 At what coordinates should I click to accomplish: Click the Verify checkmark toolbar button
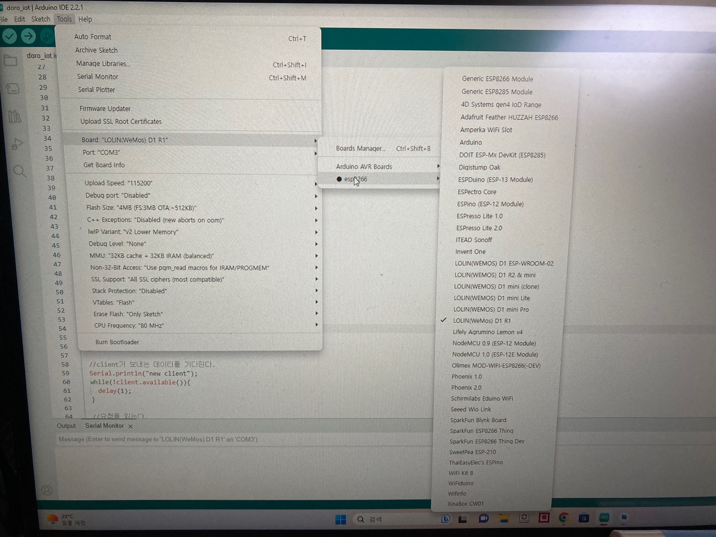(9, 36)
